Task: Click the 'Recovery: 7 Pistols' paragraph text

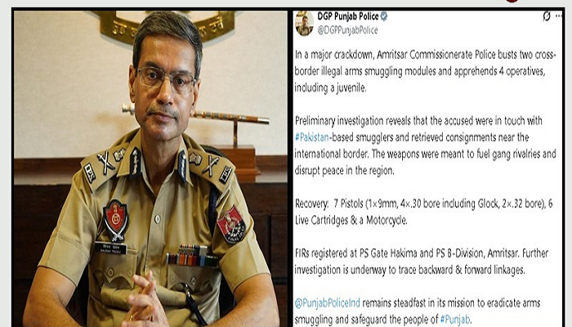Action: pyautogui.click(x=423, y=212)
